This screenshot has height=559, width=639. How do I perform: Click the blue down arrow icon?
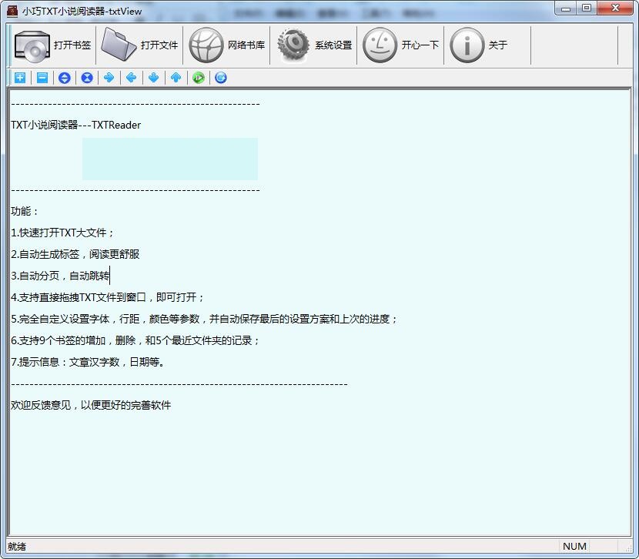click(x=154, y=78)
